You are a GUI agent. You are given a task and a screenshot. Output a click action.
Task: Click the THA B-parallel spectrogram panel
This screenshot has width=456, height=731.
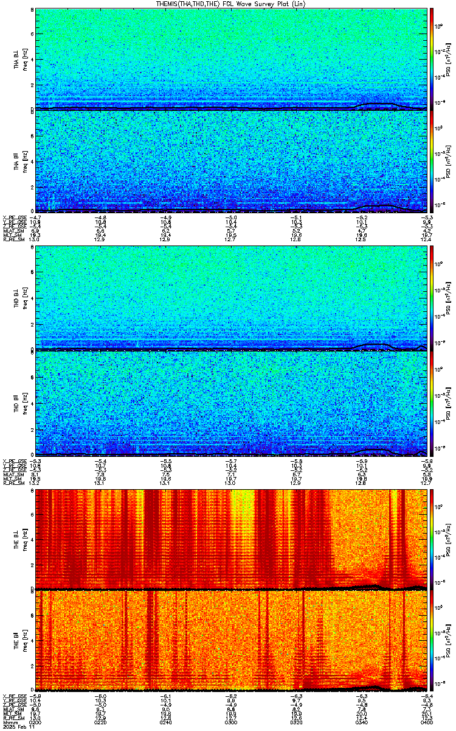pos(231,161)
